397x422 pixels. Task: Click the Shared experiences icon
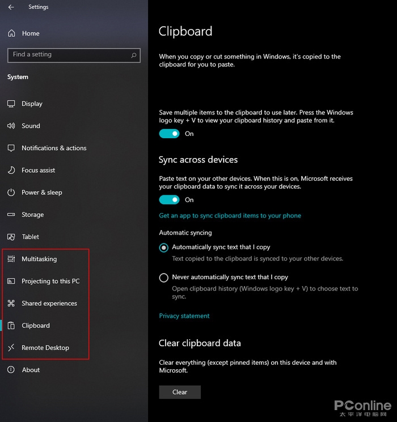point(11,304)
